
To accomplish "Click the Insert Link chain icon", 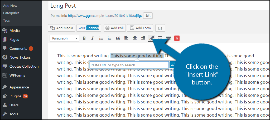I will (152, 38).
